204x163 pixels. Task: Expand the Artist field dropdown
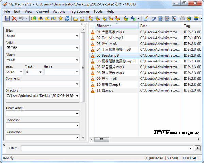tap(77, 48)
